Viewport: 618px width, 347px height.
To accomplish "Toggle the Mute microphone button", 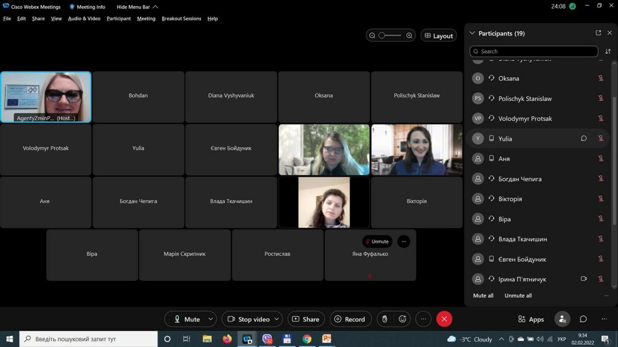I will (x=188, y=319).
